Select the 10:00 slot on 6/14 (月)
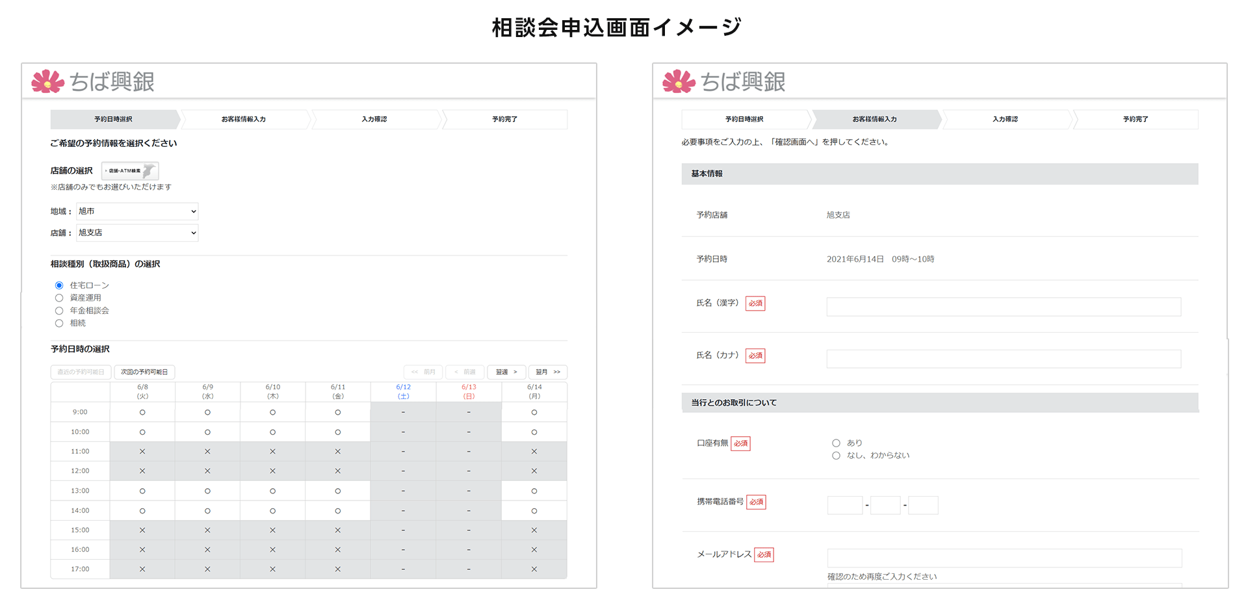Viewport: 1248px width, 611px height. pyautogui.click(x=534, y=432)
